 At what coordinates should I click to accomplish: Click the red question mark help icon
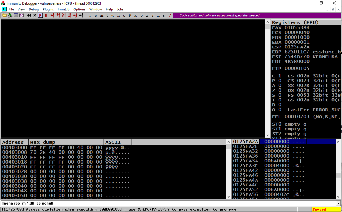(x=170, y=15)
